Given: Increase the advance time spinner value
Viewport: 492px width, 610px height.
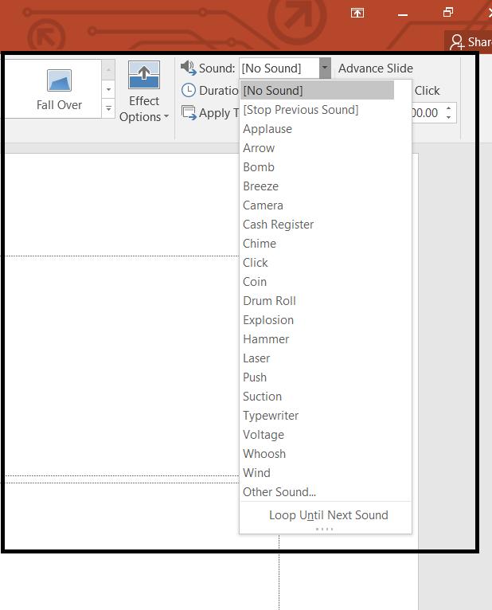Looking at the screenshot, I should [x=449, y=108].
